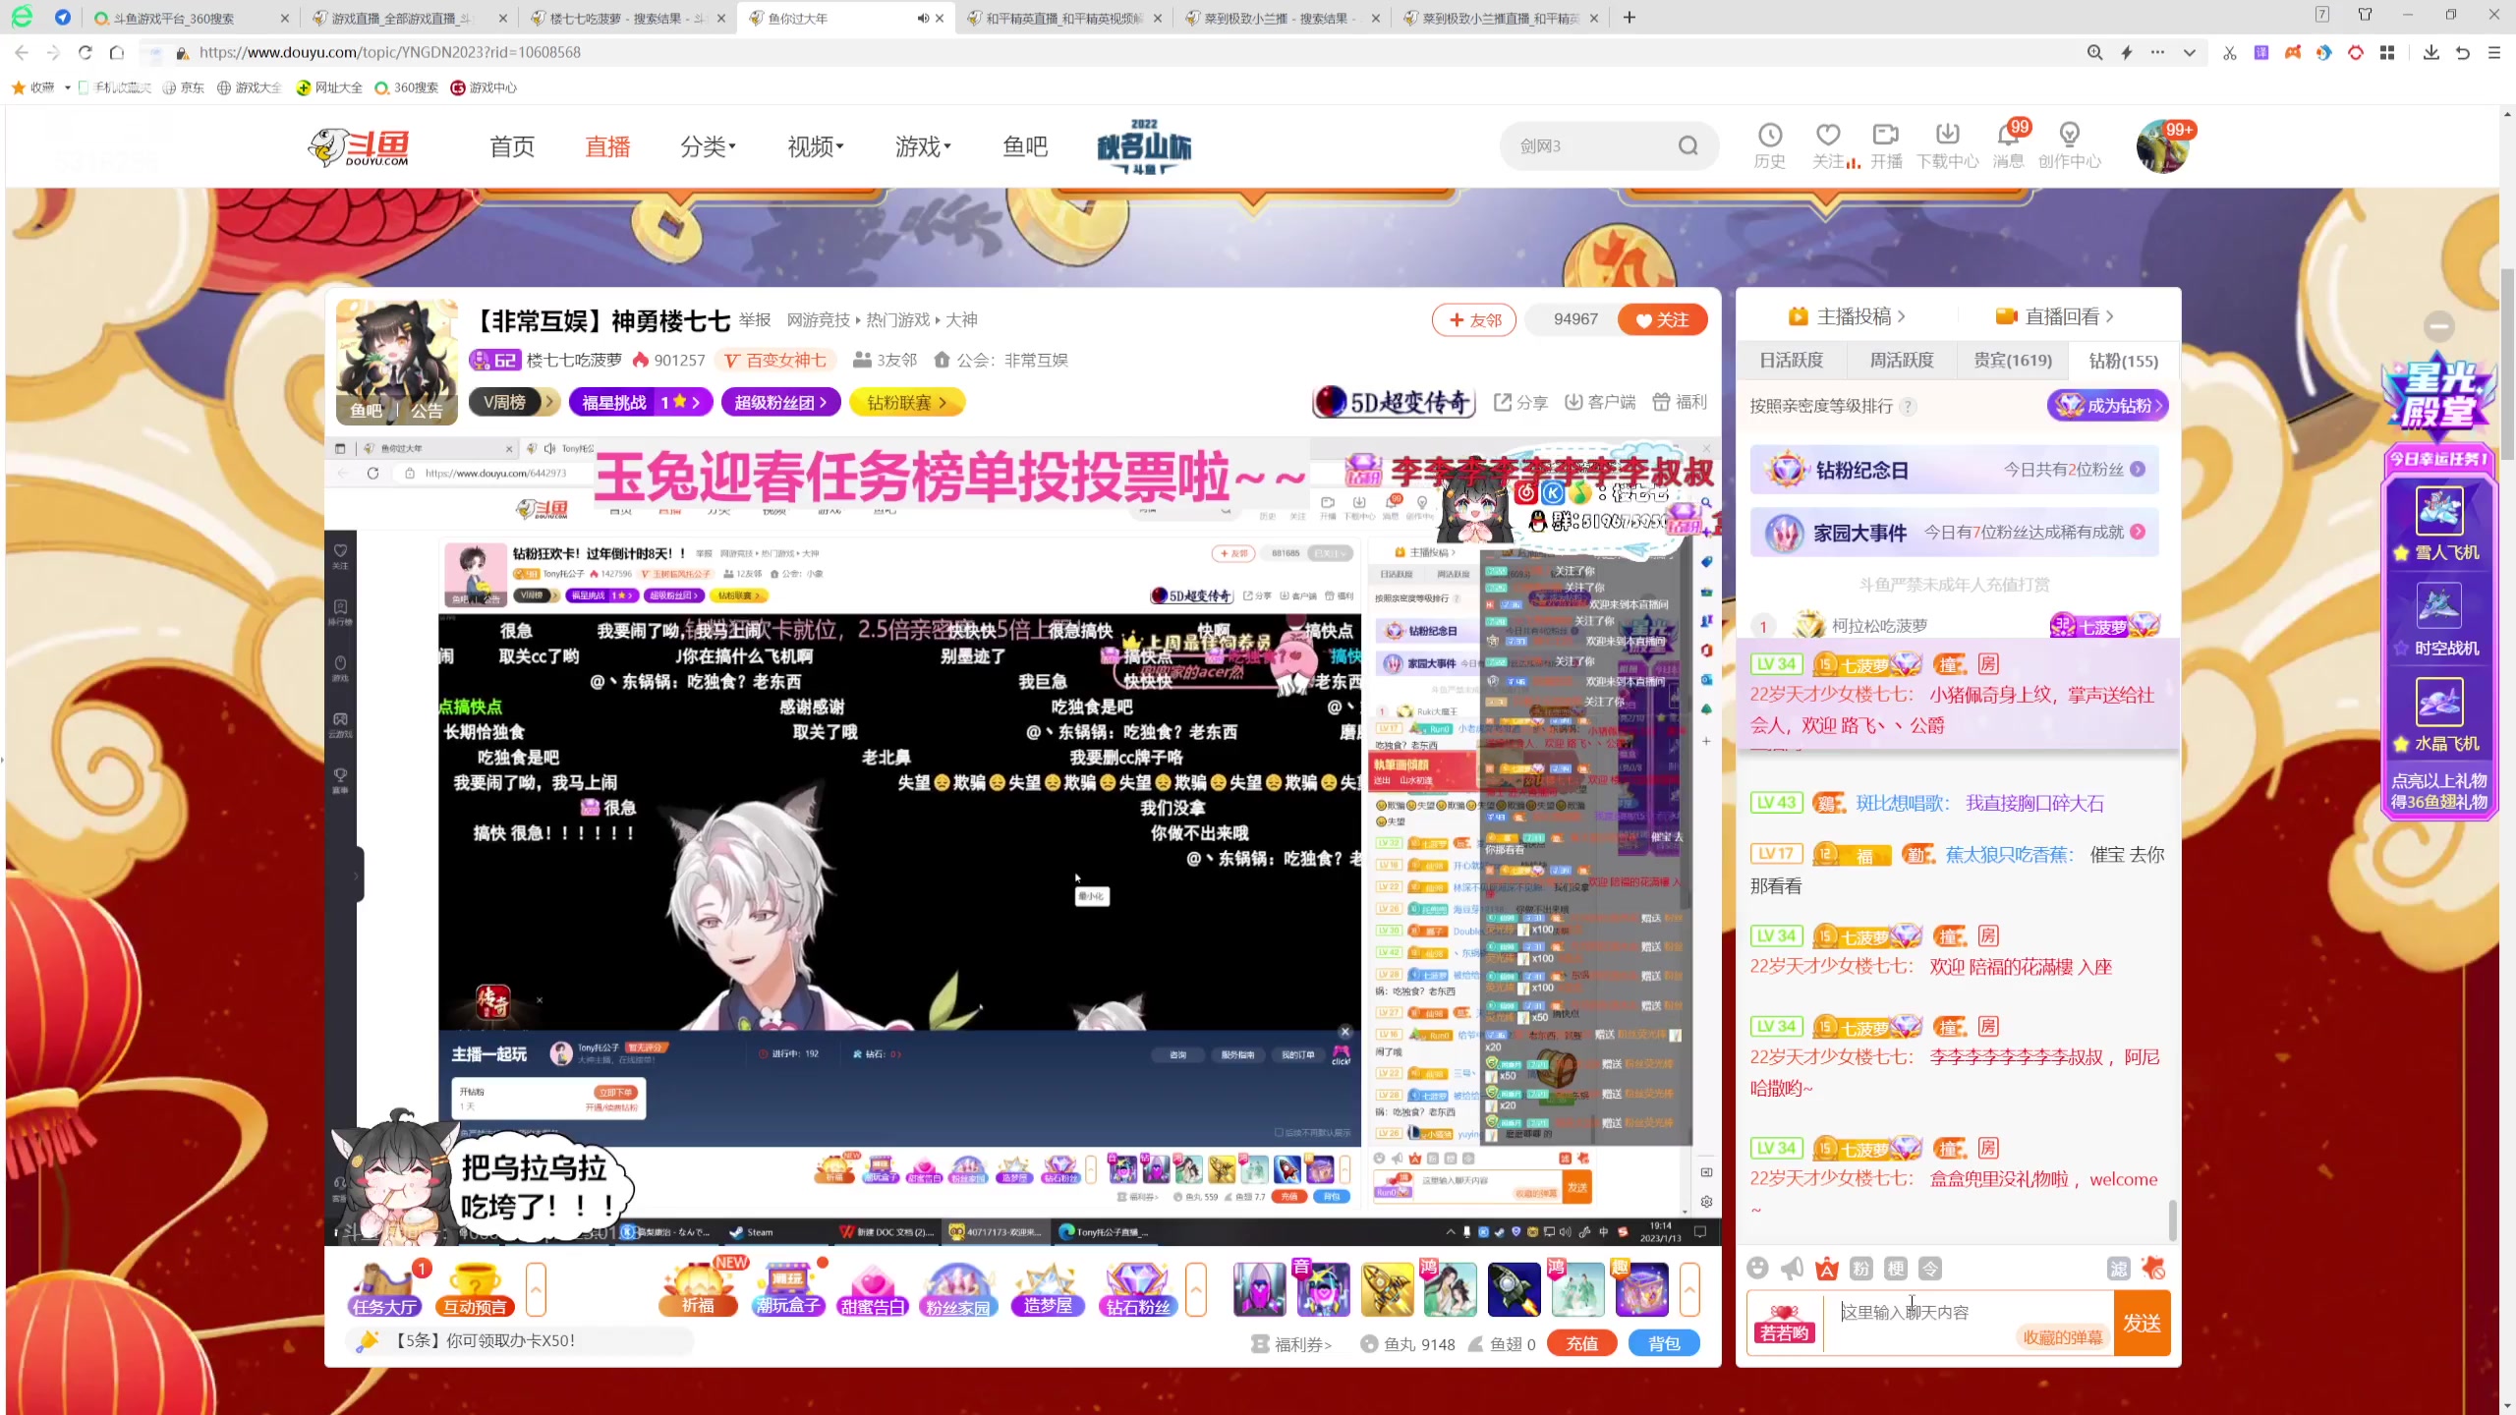Open the danmaku color 'A' crown icon
Screen dimensions: 2516x1415
tap(1827, 1269)
